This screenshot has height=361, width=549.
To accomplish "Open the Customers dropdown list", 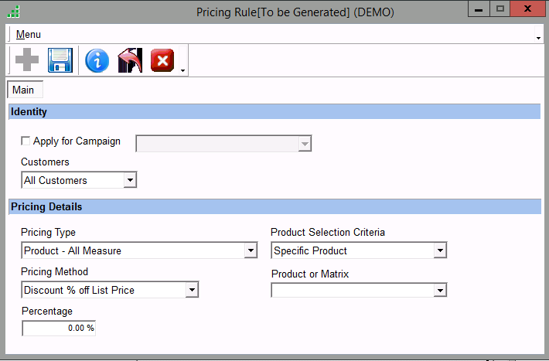I will coord(130,180).
